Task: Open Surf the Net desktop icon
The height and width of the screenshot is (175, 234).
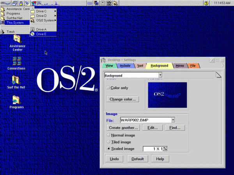Action: [x=16, y=80]
